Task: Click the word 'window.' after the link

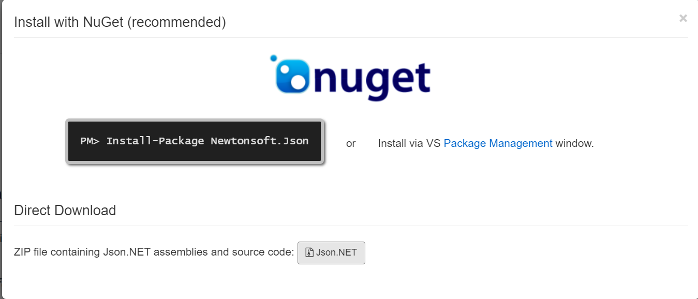Action: pyautogui.click(x=574, y=143)
